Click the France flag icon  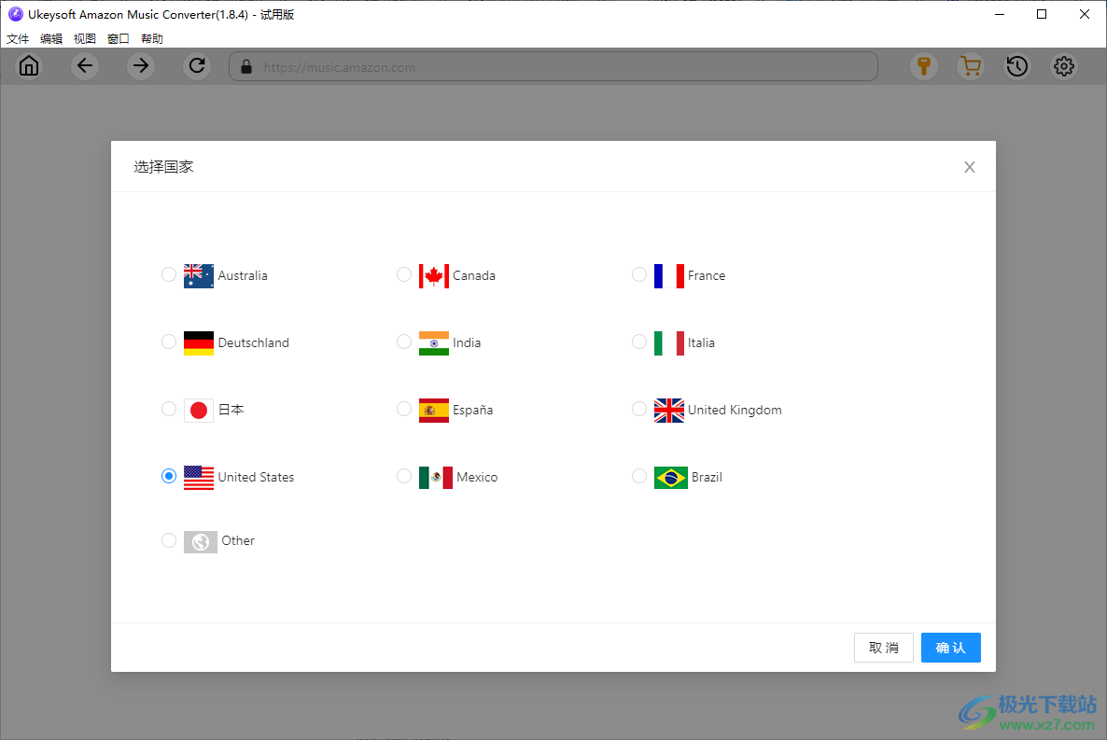coord(668,276)
